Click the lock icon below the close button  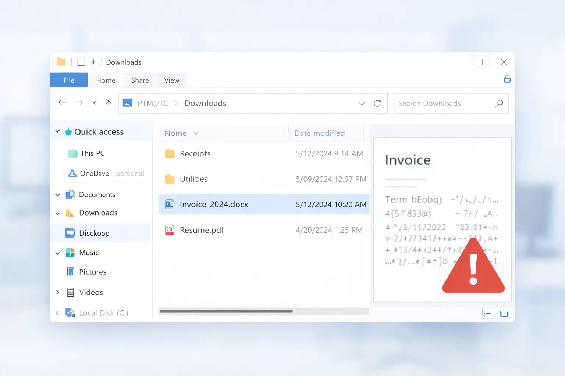pyautogui.click(x=507, y=79)
